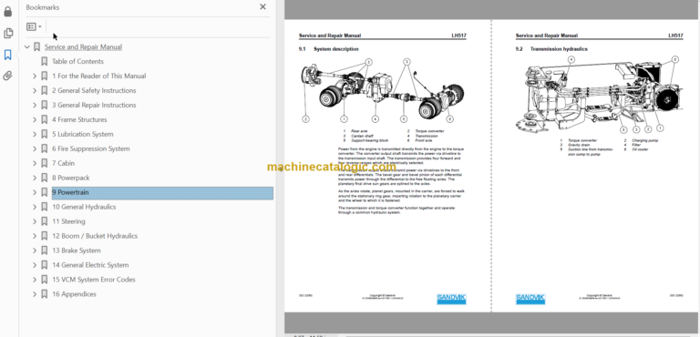Navigate to 13 Brake System
The height and width of the screenshot is (337, 700).
tap(77, 250)
